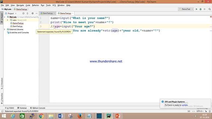Open File Explorer from taskbar

pos(51,116)
